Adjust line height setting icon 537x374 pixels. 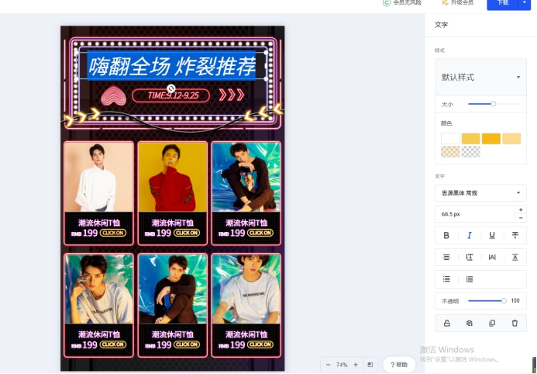tap(469, 257)
